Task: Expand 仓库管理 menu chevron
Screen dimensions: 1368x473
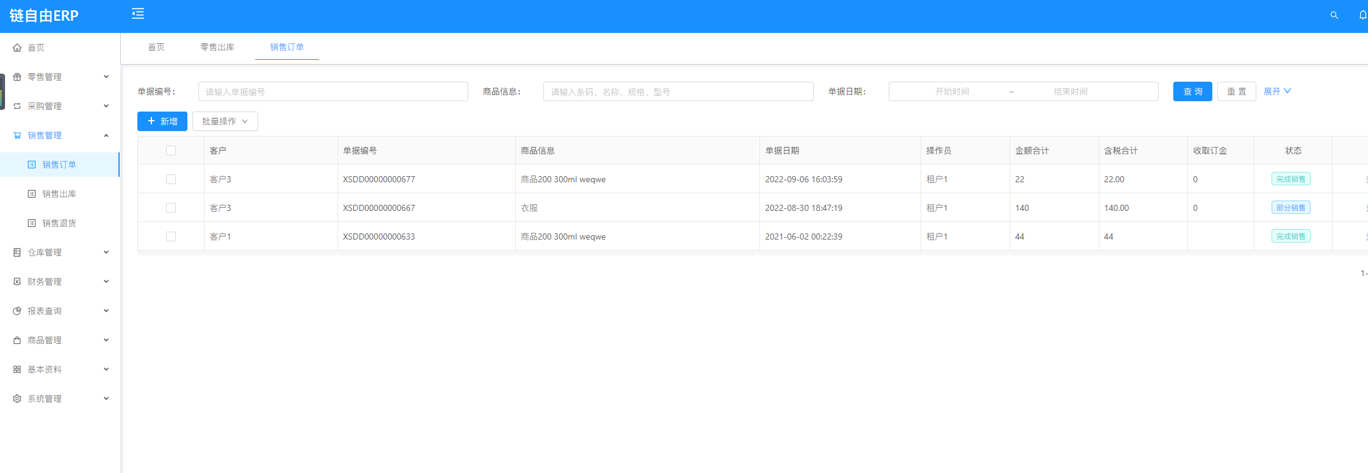Action: pos(106,252)
